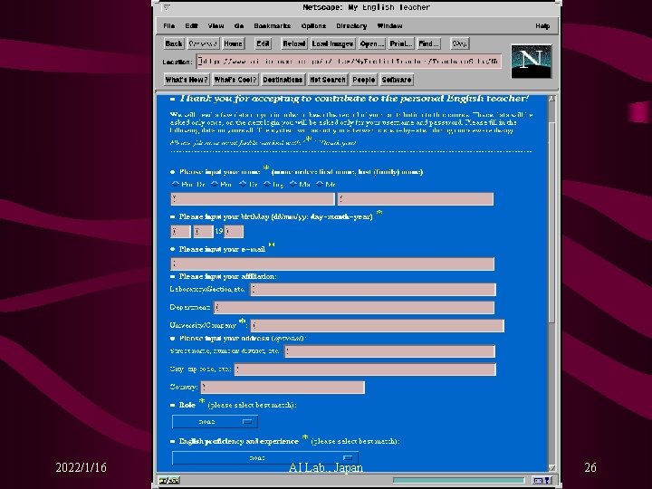Click the e-mail input field

(x=332, y=264)
